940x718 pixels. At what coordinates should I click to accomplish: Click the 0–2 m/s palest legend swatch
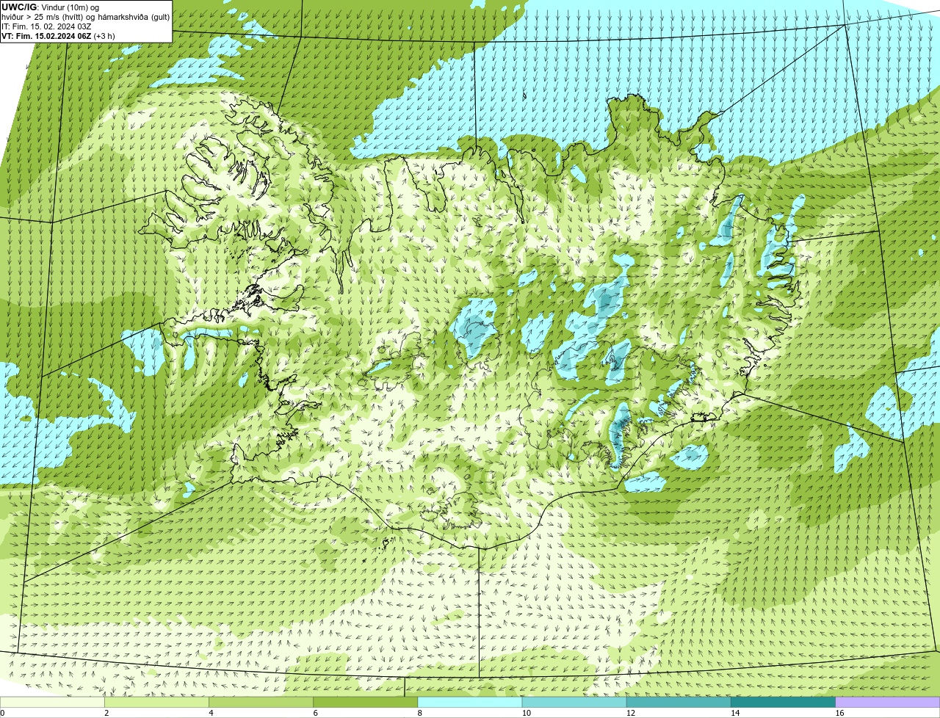pyautogui.click(x=52, y=702)
